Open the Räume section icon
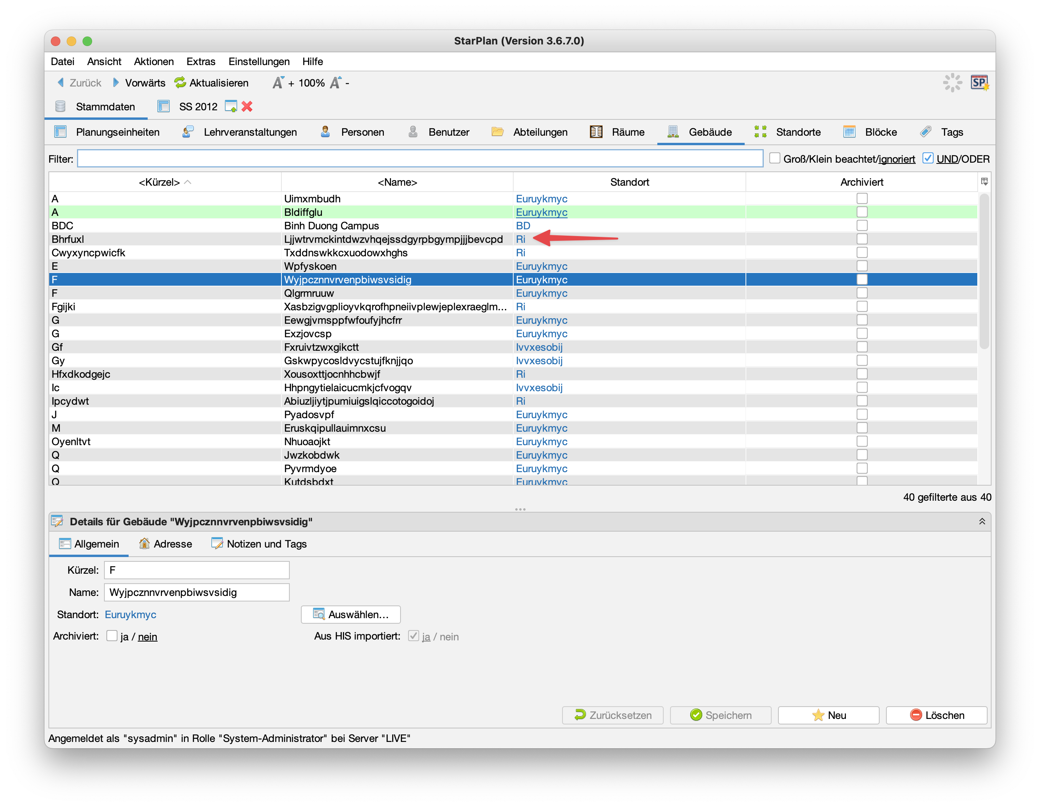 click(596, 132)
